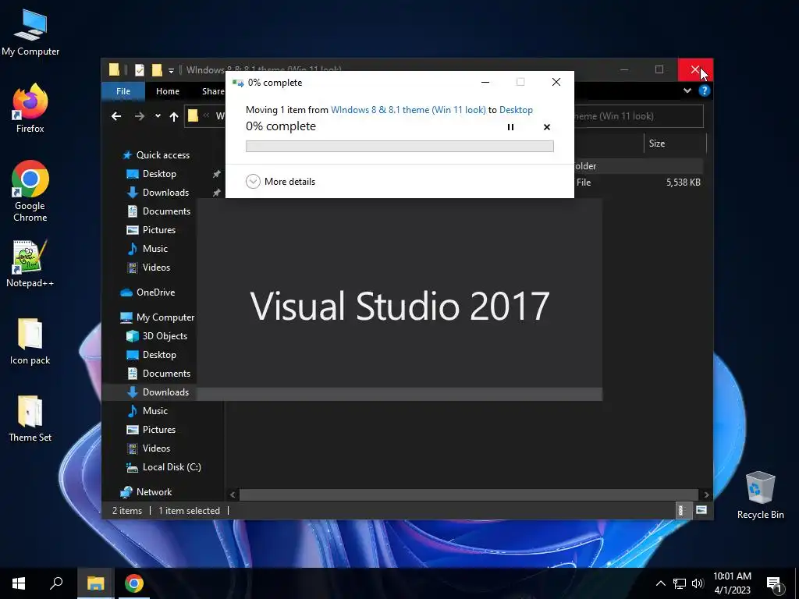799x599 pixels.
Task: Go forward in File Explorer
Action: (x=139, y=116)
